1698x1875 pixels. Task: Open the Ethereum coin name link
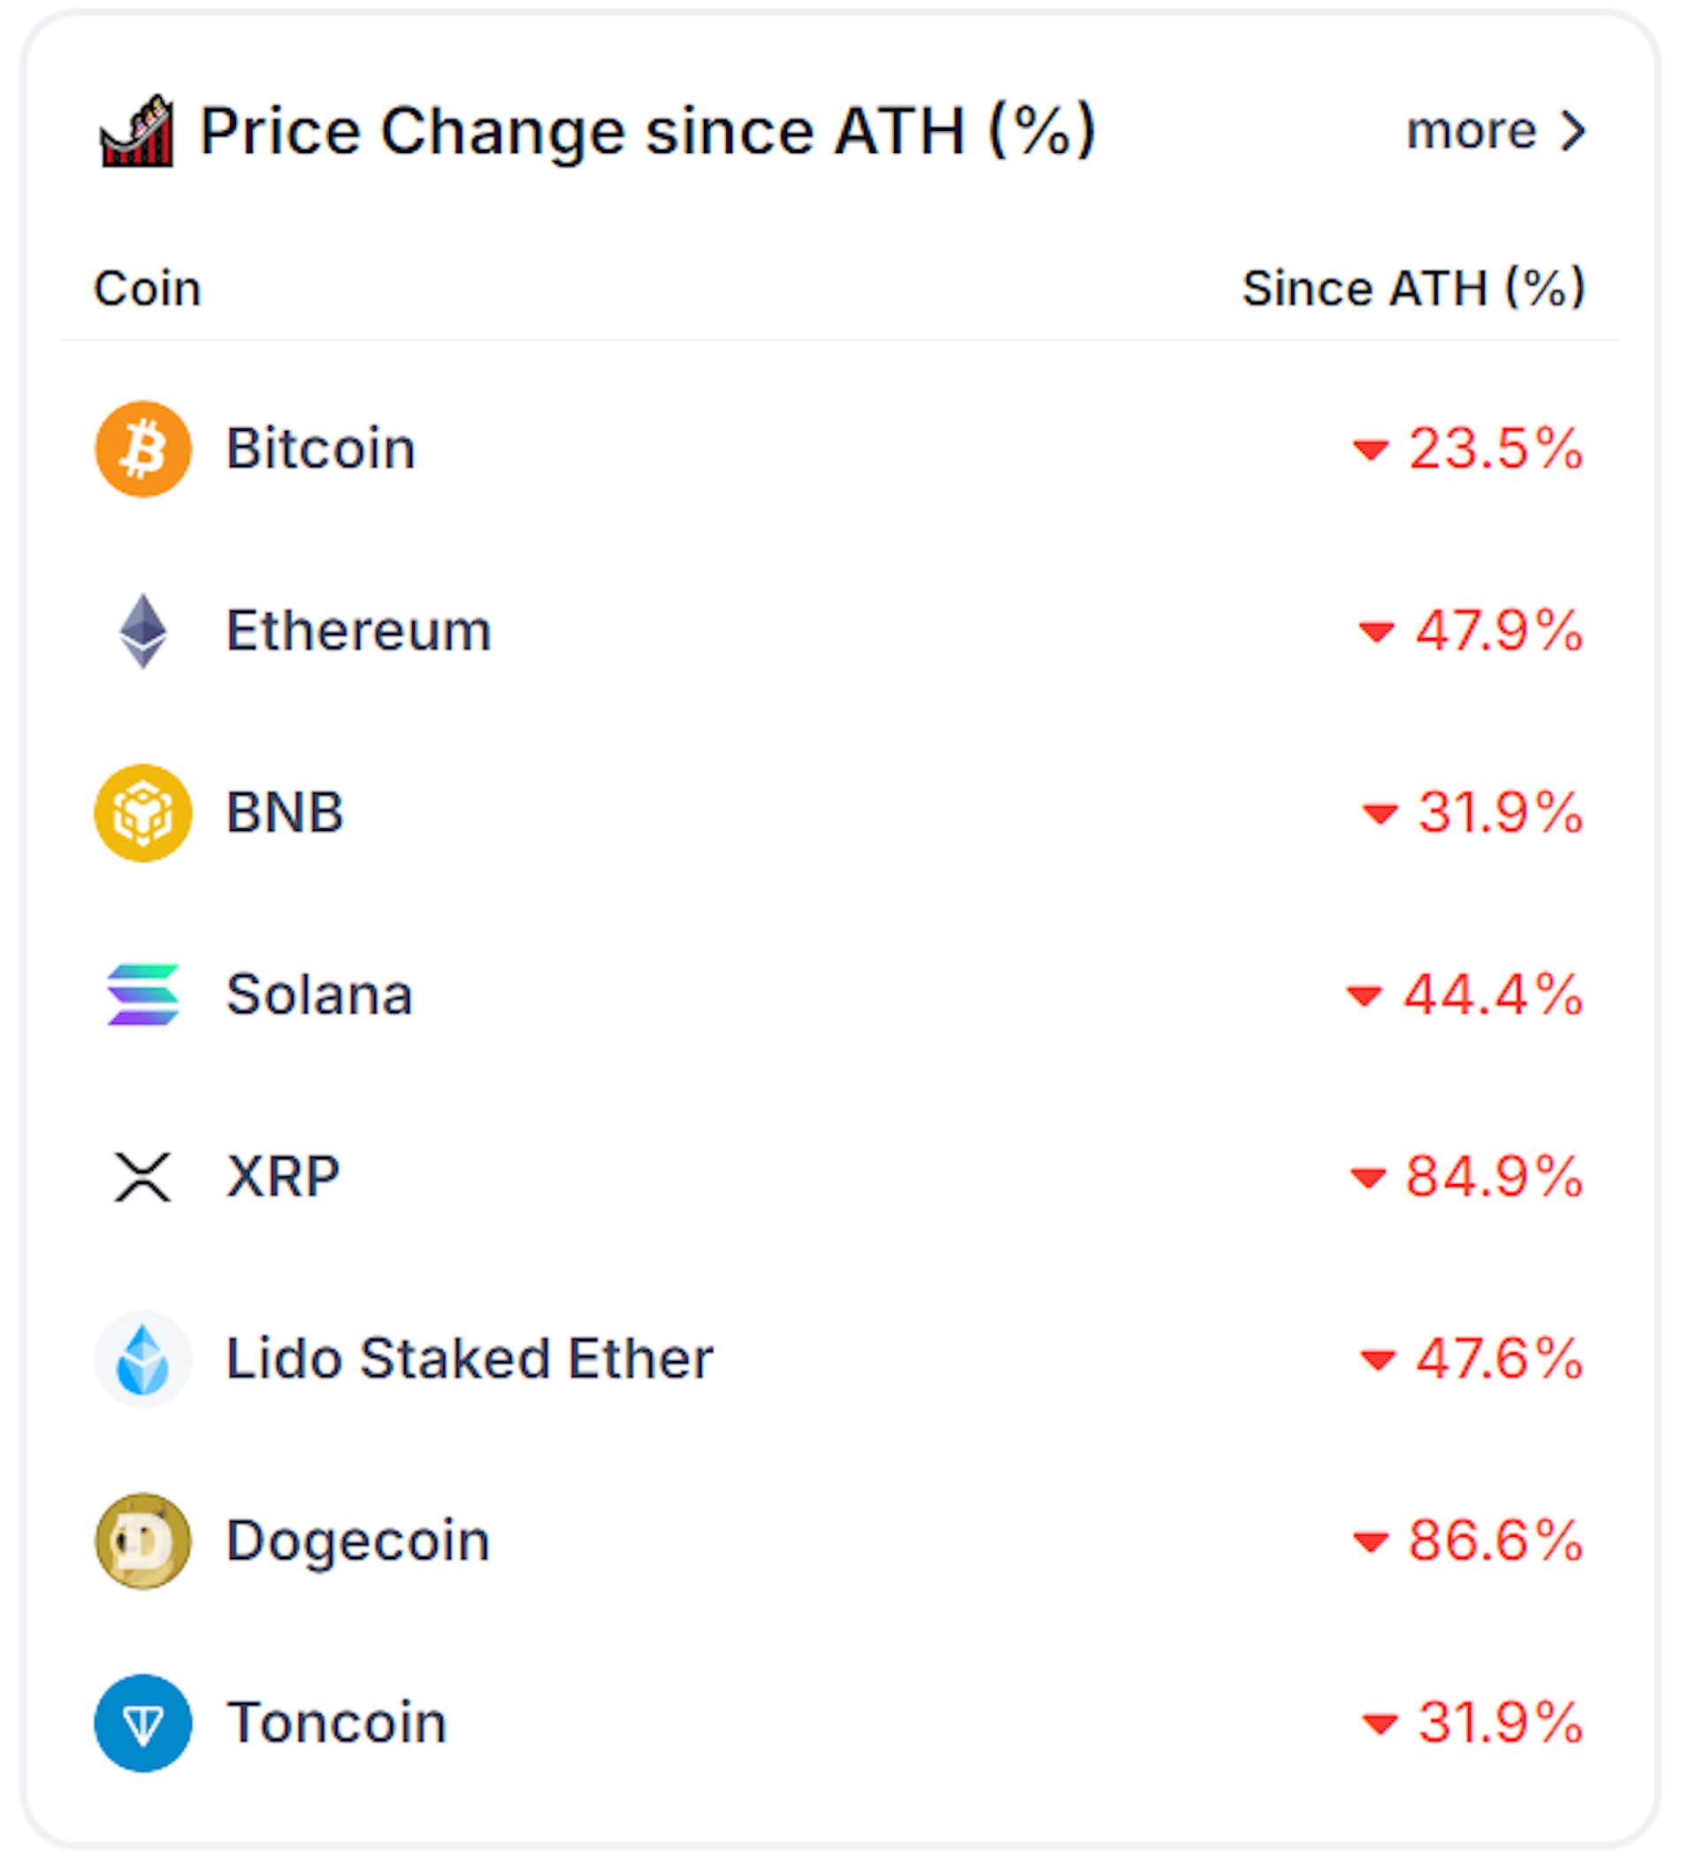359,632
